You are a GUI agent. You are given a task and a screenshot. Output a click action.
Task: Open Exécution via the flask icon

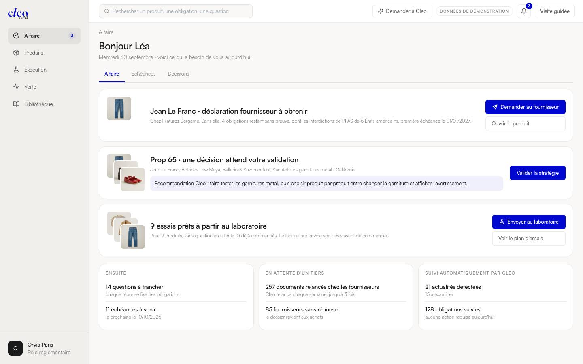pos(16,70)
